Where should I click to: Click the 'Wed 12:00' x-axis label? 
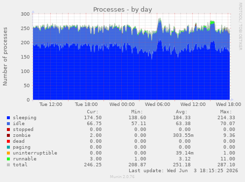[193, 104]
